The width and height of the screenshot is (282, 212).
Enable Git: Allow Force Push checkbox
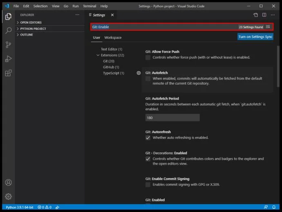point(148,58)
